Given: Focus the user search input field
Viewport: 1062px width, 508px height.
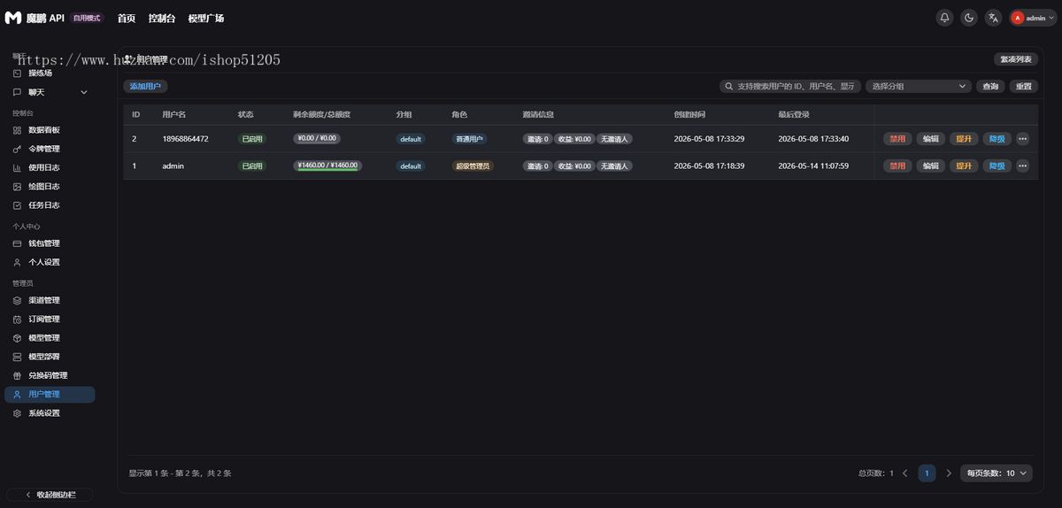Looking at the screenshot, I should [x=790, y=86].
